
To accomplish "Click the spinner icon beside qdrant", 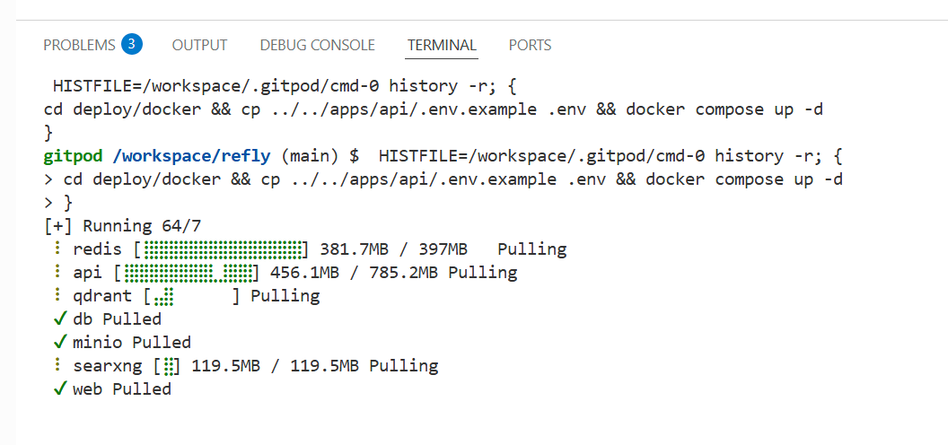I will click(x=57, y=296).
